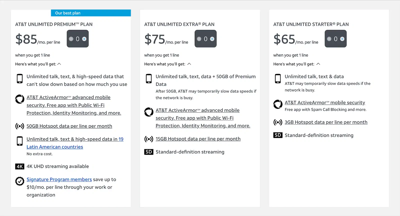Increase line count for Unlimited Premium plan
The width and height of the screenshot is (400, 216).
point(84,39)
